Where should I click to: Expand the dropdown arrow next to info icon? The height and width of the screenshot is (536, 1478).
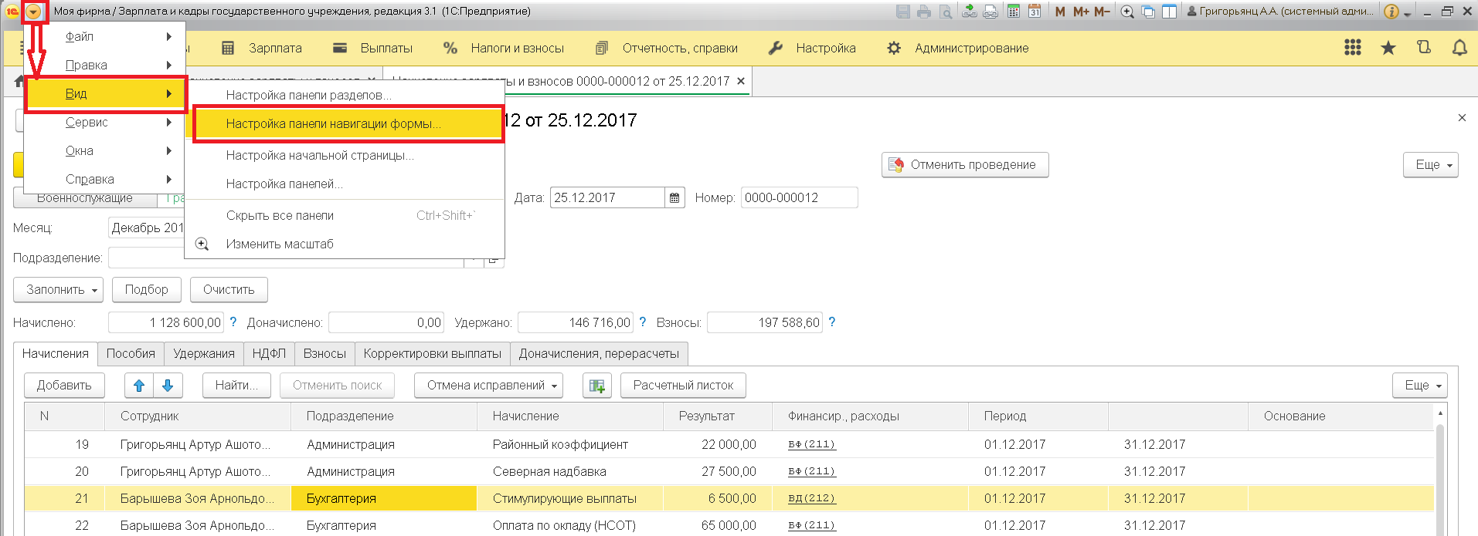click(1408, 14)
